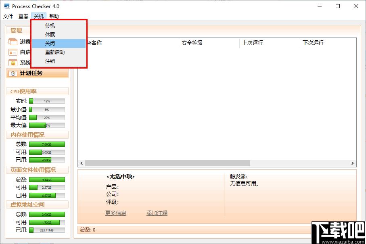
Task: Click the horizontal scrollbar thumb
Action: (x=167, y=163)
